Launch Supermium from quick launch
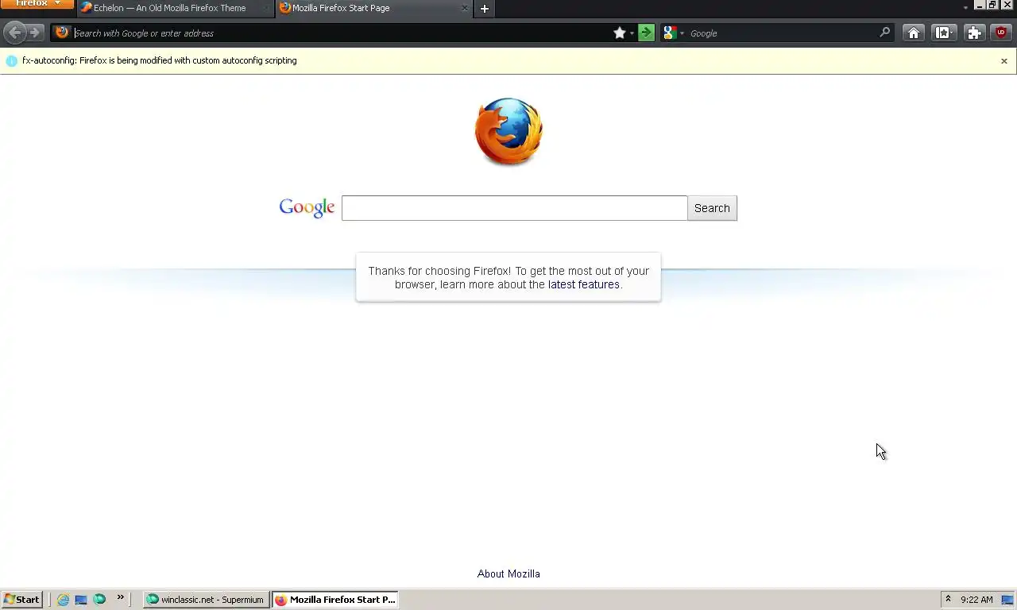 click(99, 600)
